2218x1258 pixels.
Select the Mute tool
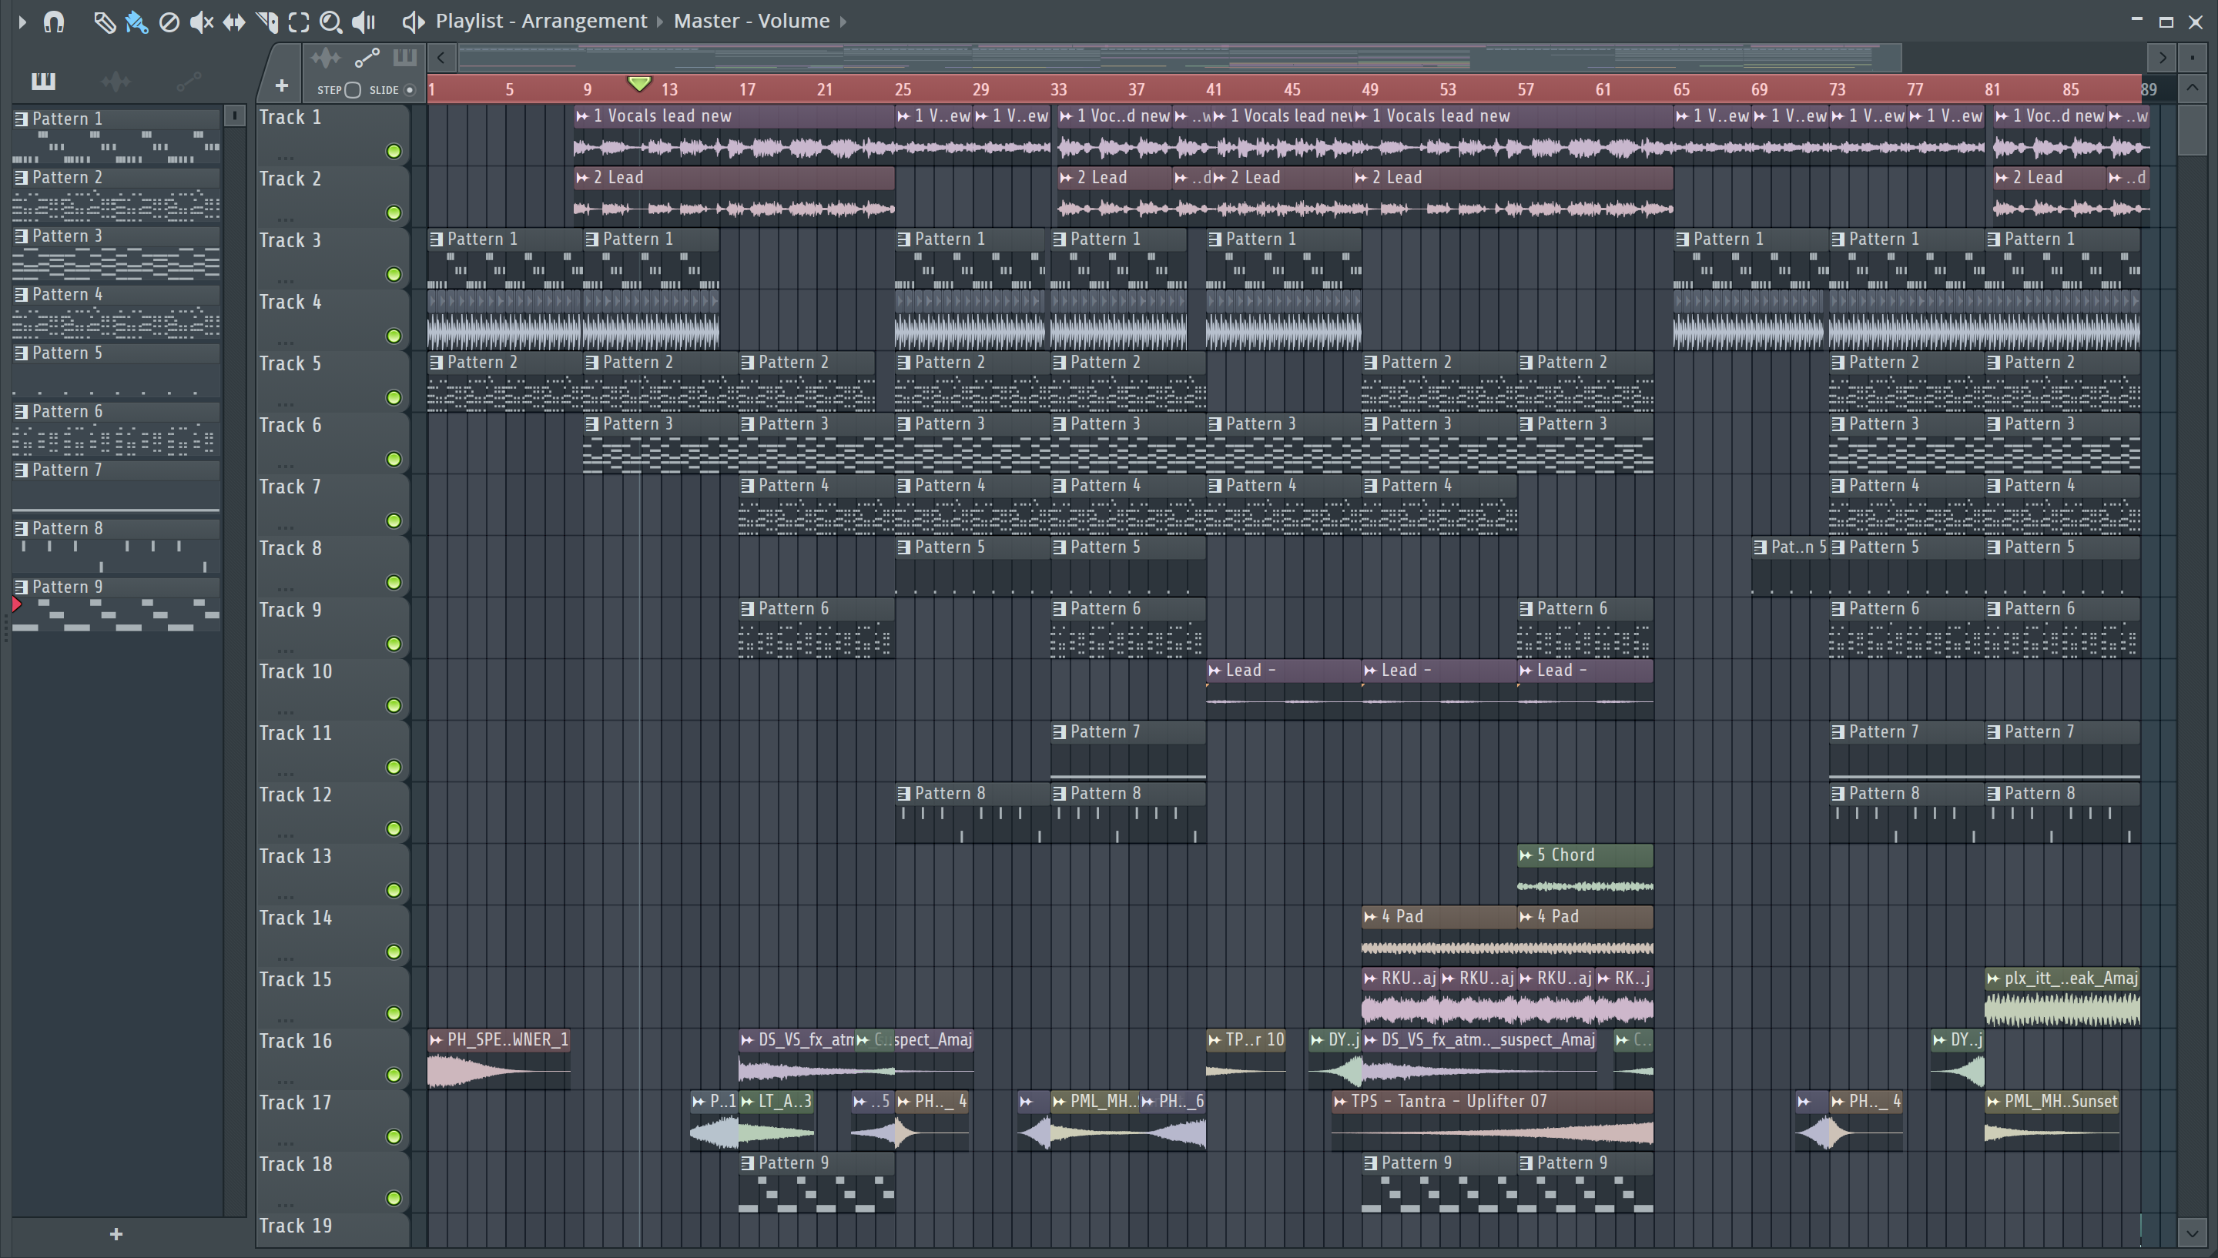click(201, 22)
